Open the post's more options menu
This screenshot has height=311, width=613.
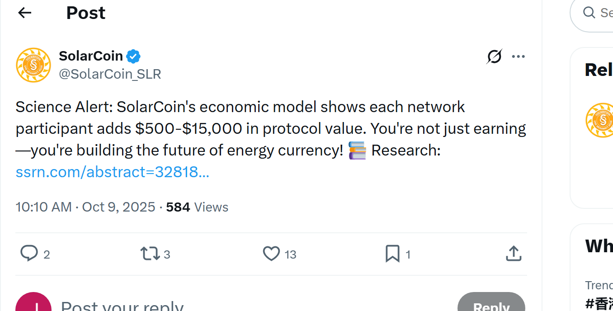pyautogui.click(x=518, y=56)
